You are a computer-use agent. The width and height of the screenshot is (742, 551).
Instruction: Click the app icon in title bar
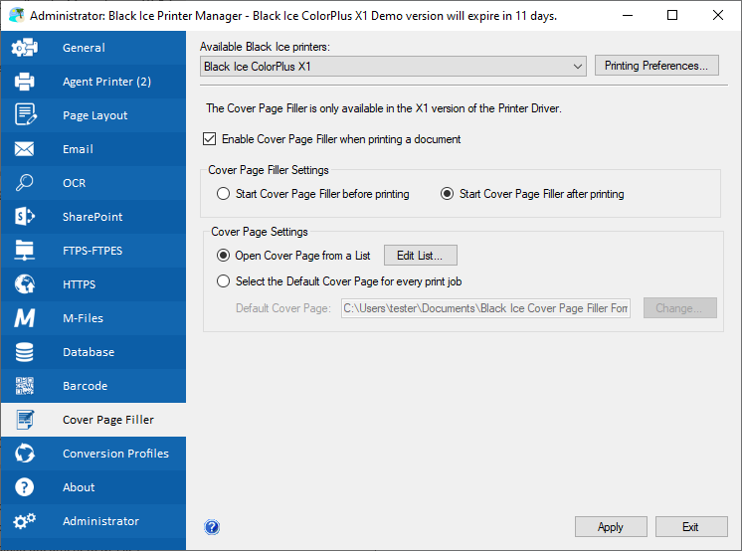pos(17,15)
